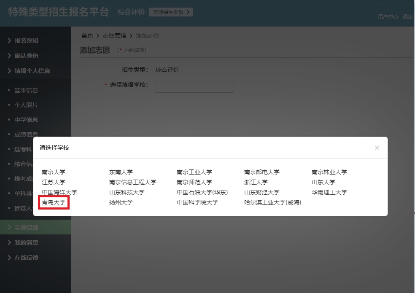Viewport: 415px width, 293px height.
Task: Open 基本信息 in the sidebar
Action: pos(26,90)
